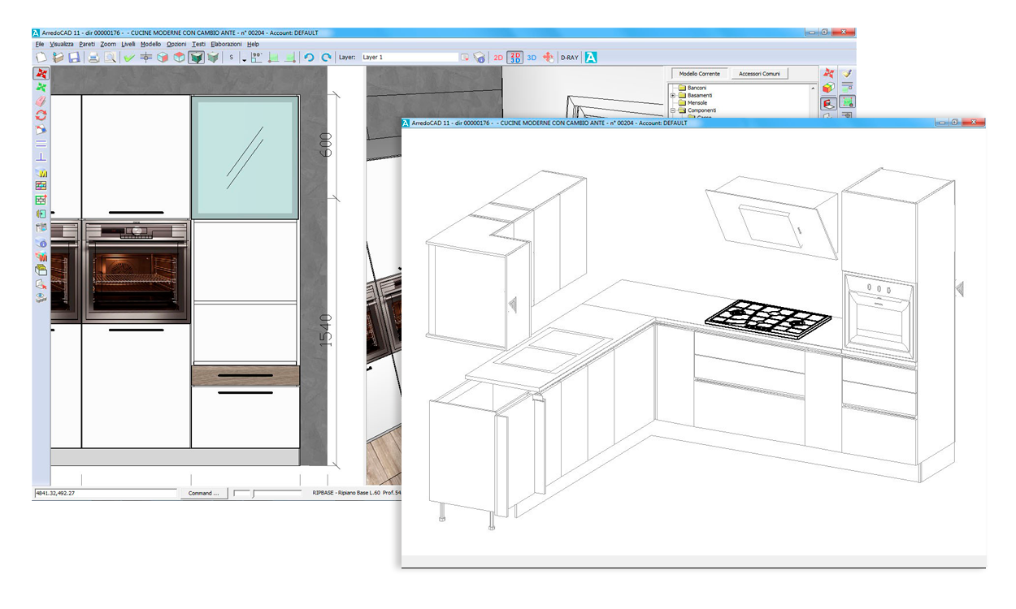The height and width of the screenshot is (609, 1016).
Task: Click the Save floppy disk icon
Action: [x=74, y=58]
